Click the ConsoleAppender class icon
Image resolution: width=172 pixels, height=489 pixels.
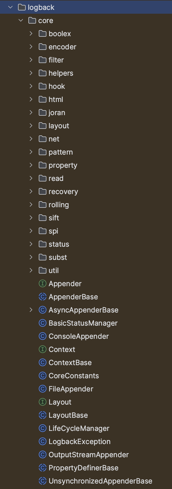tap(43, 336)
